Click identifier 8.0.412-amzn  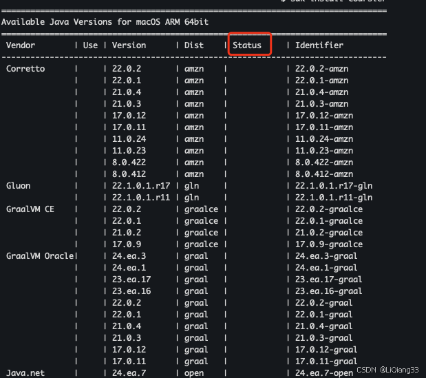pos(324,174)
